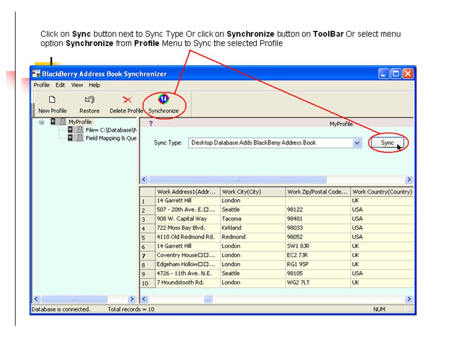Click the Synchronize toolbar icon

click(164, 99)
